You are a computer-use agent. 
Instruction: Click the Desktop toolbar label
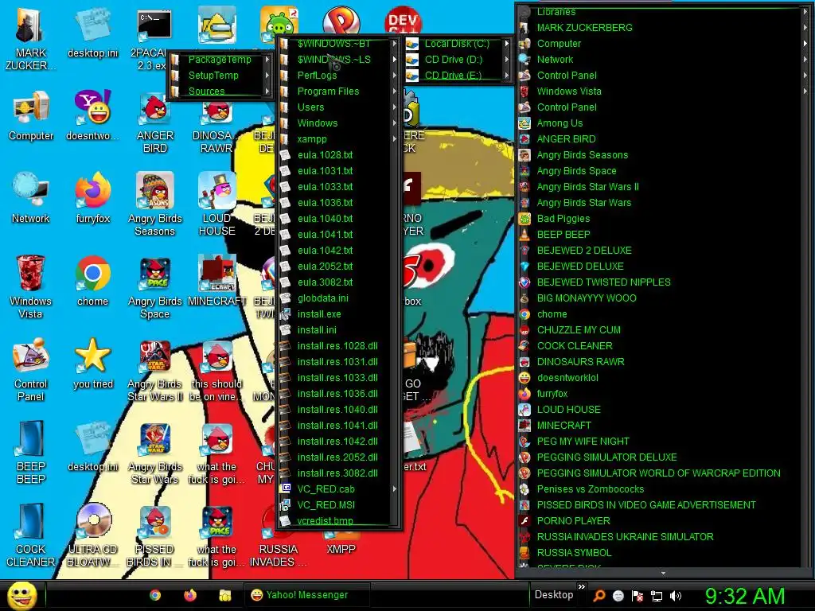click(554, 595)
